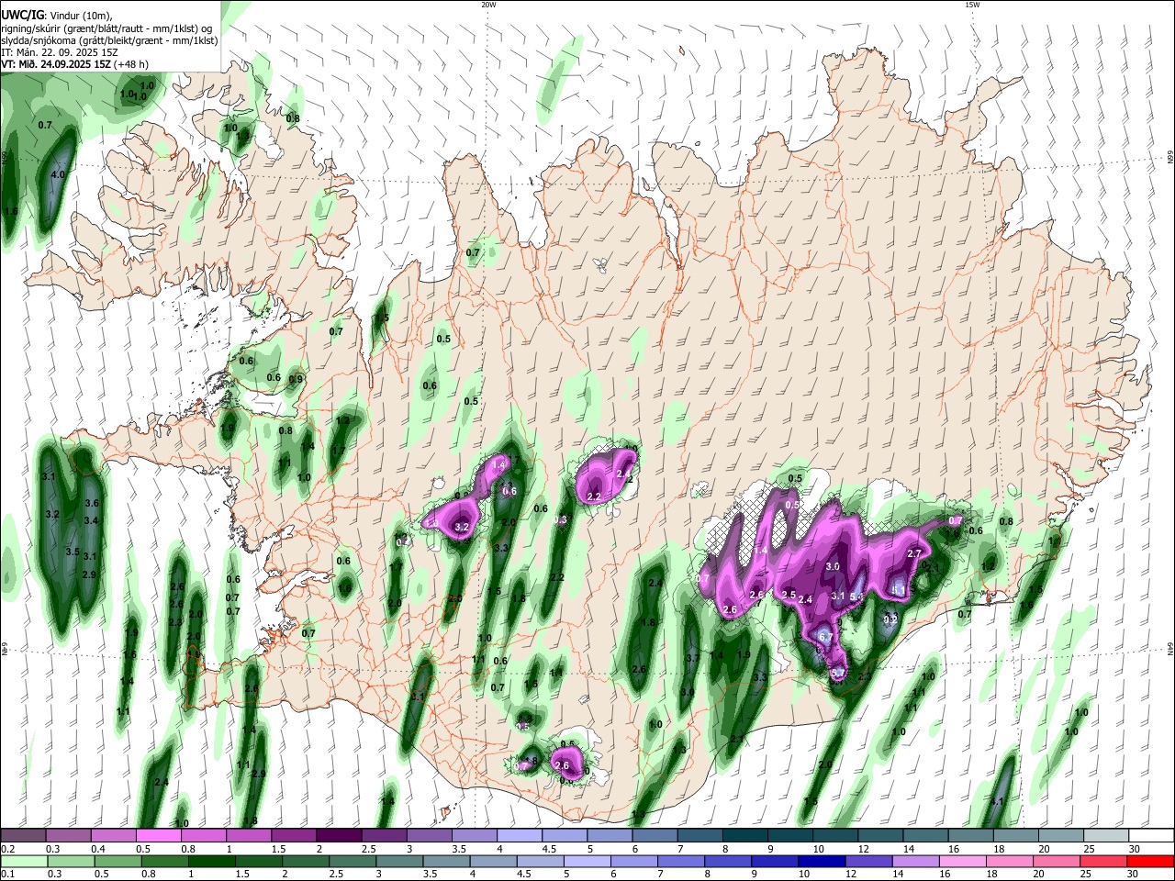1175x881 pixels.
Task: Select the rain legend swatch labeled 7
Action: (x=680, y=861)
